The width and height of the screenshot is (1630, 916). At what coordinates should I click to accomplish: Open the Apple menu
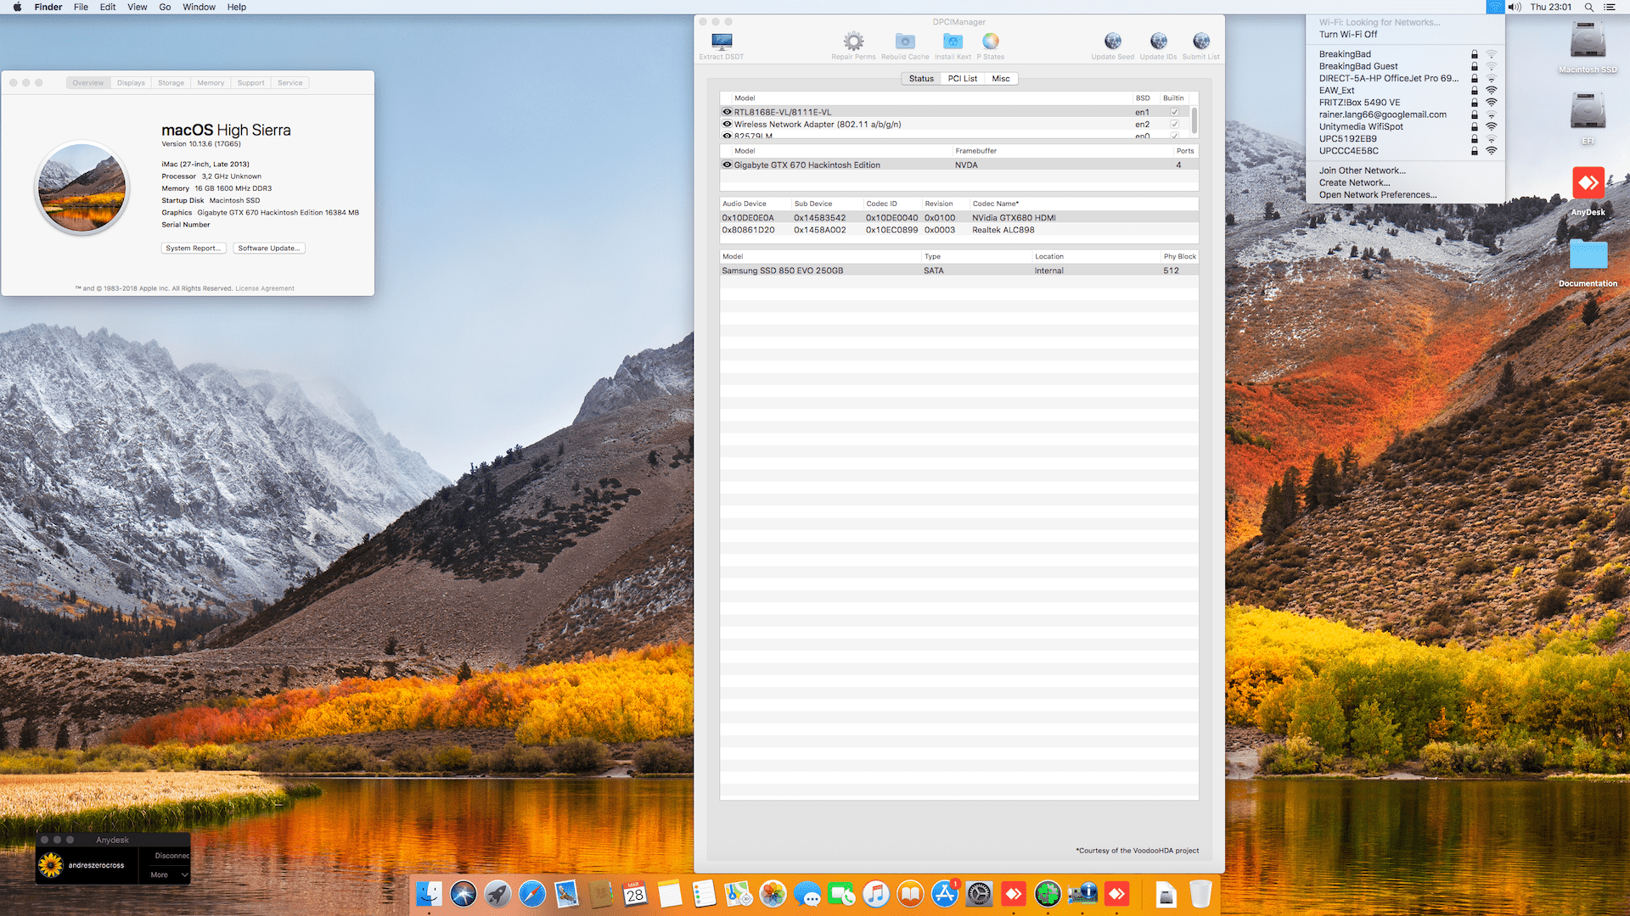[x=17, y=7]
